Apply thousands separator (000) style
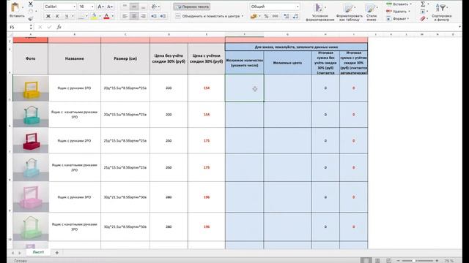The image size is (469, 263). point(276,16)
